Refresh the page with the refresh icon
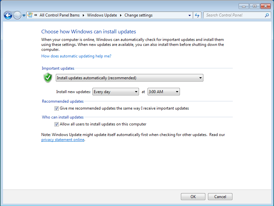Screen dimensions: 274x206 (x=197, y=16)
